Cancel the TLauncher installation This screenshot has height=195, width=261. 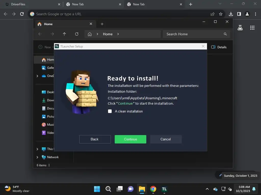pos(166,139)
